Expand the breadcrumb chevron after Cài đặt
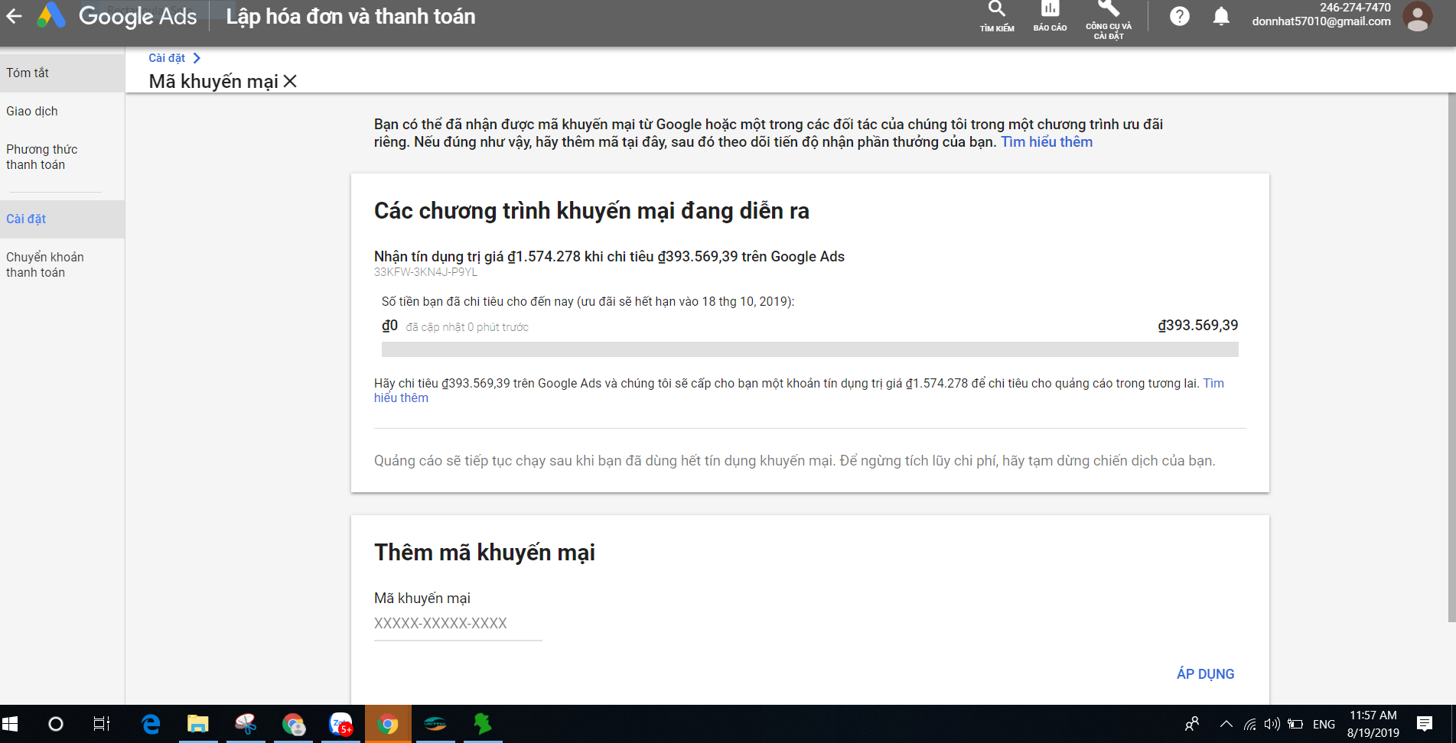1456x743 pixels. [x=197, y=58]
